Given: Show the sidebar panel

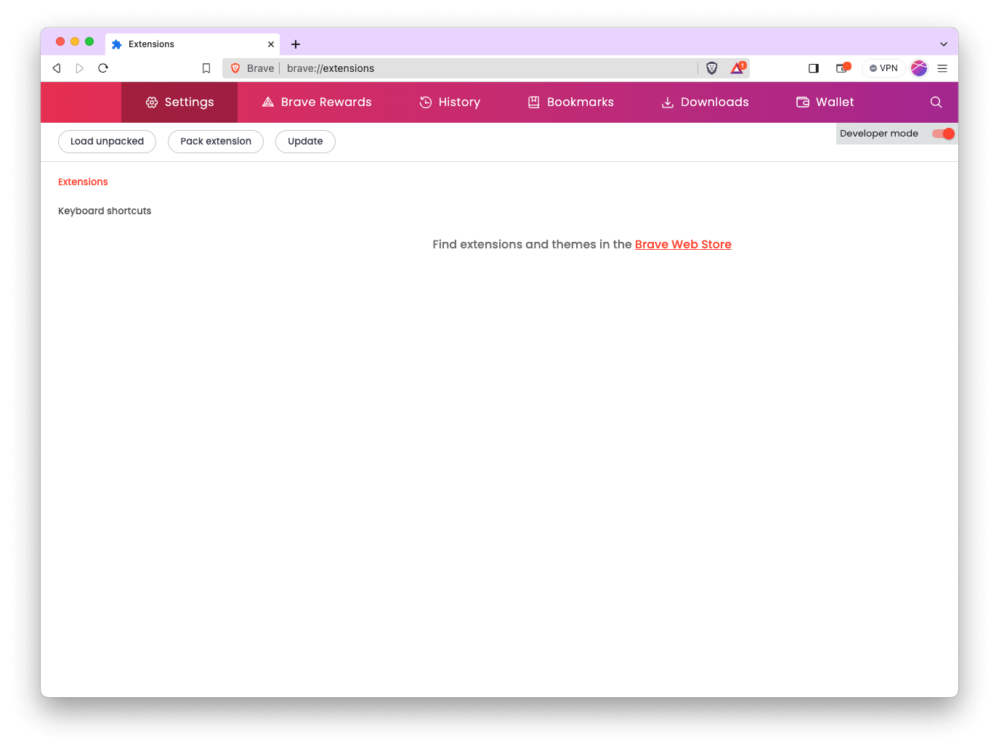Looking at the screenshot, I should coord(814,68).
